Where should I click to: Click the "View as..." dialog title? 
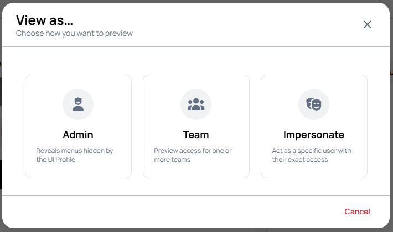[x=44, y=20]
